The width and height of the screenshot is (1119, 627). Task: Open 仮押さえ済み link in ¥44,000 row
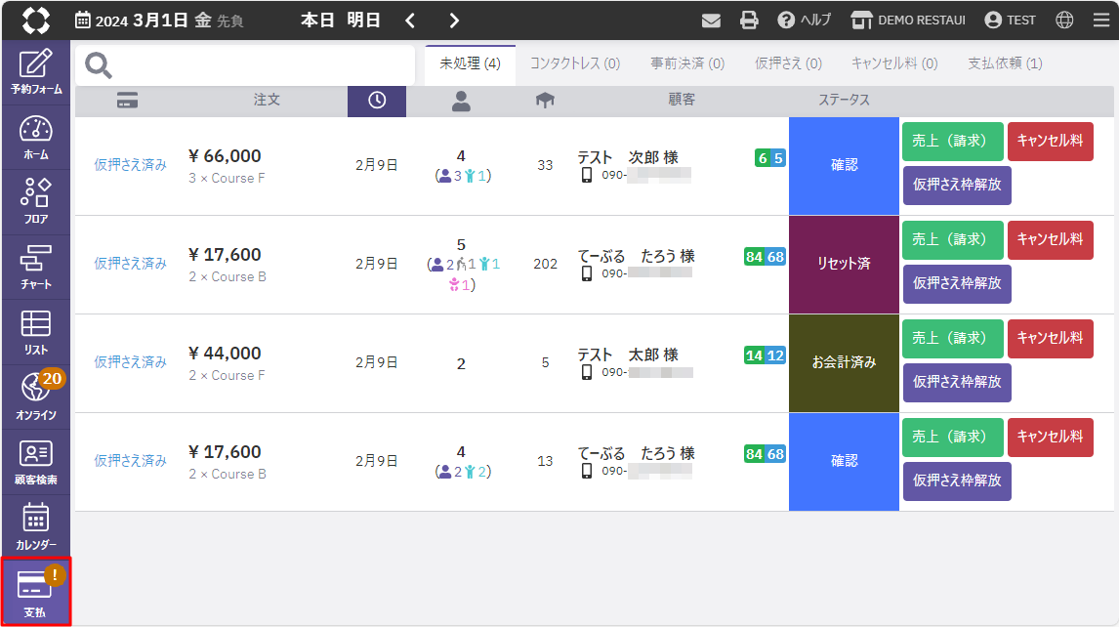point(131,362)
